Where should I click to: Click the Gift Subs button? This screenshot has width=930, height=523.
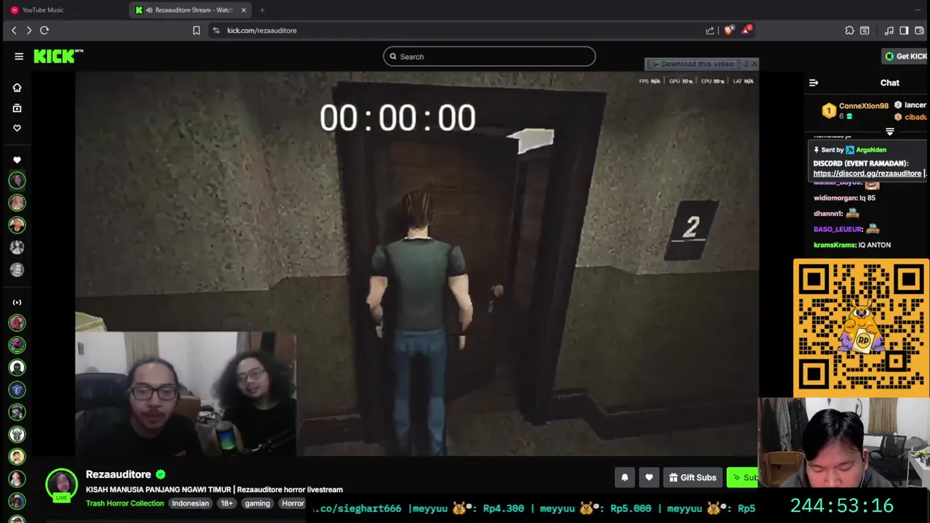tap(692, 477)
